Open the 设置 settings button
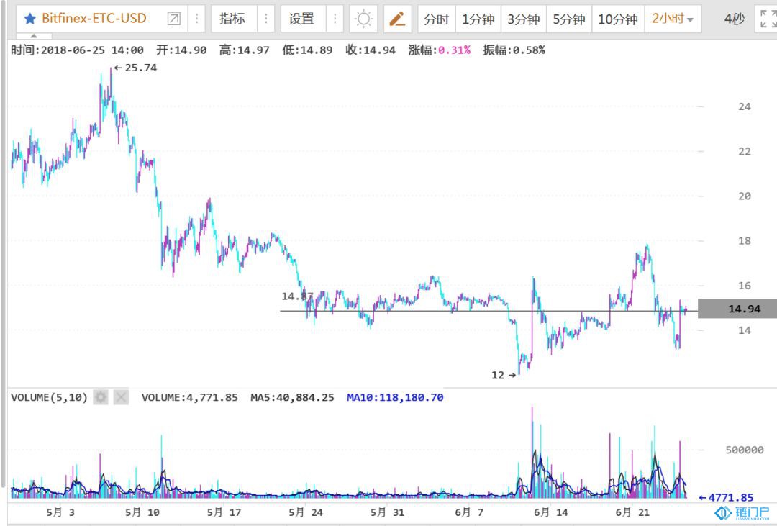 point(301,19)
